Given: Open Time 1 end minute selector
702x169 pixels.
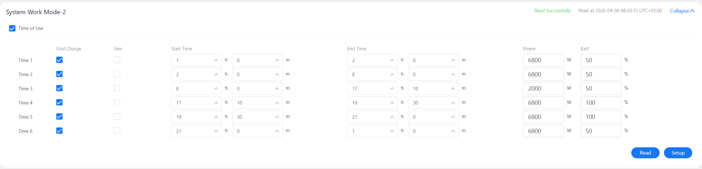Looking at the screenshot, I should (429, 60).
